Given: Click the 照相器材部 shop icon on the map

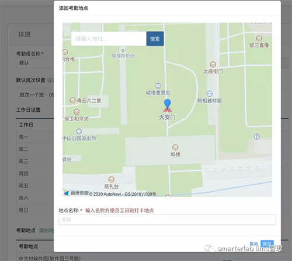Looking at the screenshot, I should tap(210, 94).
